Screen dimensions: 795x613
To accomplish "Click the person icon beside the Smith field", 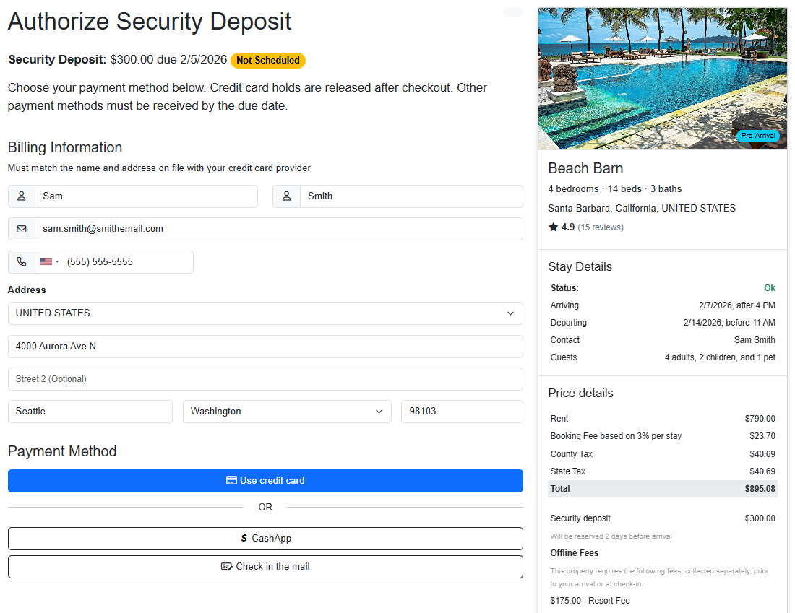I will tap(286, 196).
